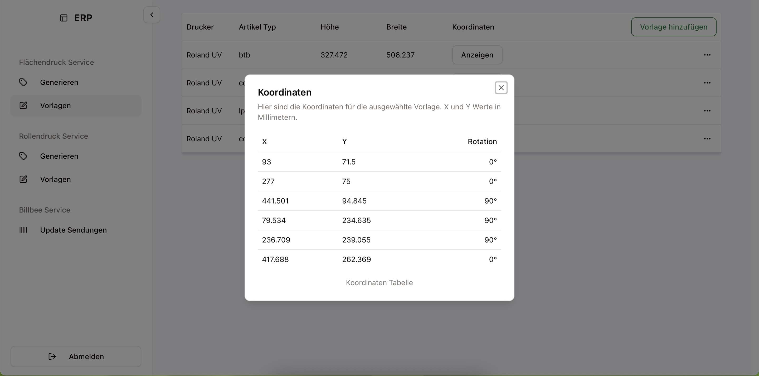Select the row with X value 441.501

[x=379, y=201]
